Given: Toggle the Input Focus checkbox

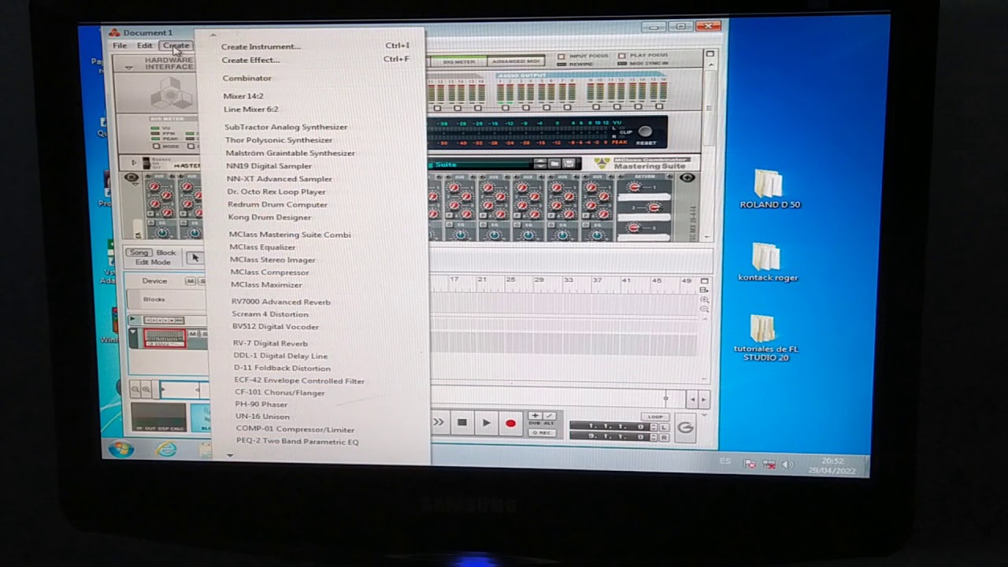Looking at the screenshot, I should (x=561, y=57).
